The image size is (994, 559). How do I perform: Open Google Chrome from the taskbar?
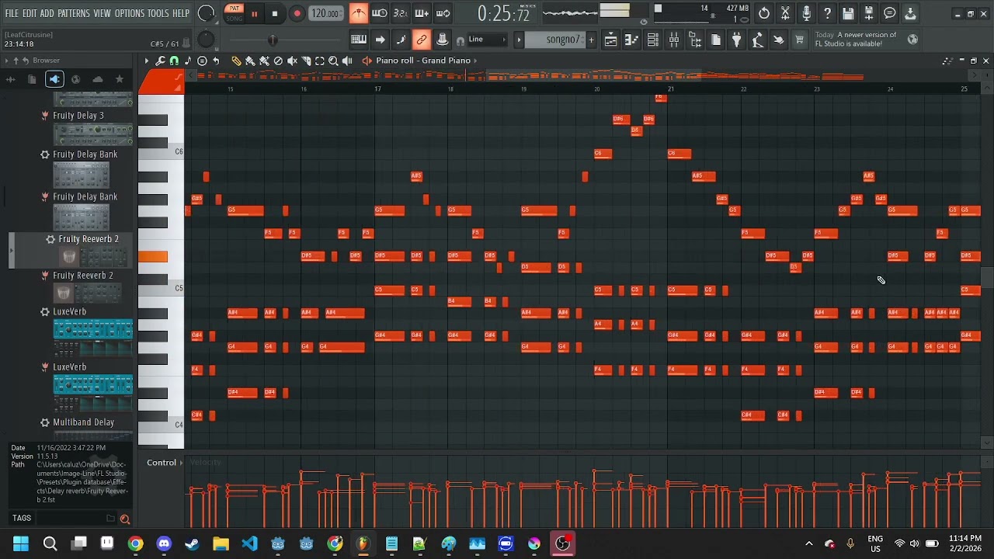pos(135,543)
